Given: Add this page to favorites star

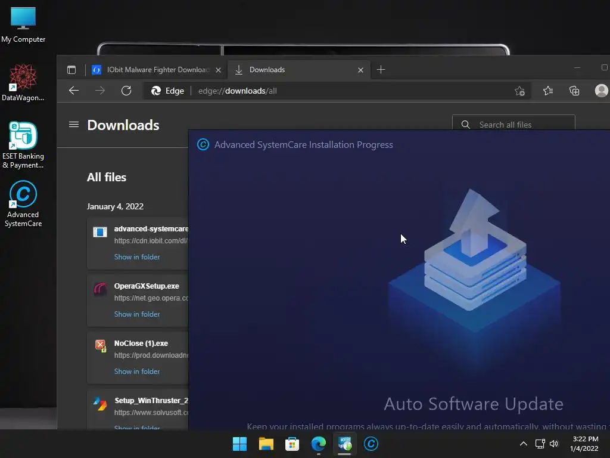Looking at the screenshot, I should 519,91.
